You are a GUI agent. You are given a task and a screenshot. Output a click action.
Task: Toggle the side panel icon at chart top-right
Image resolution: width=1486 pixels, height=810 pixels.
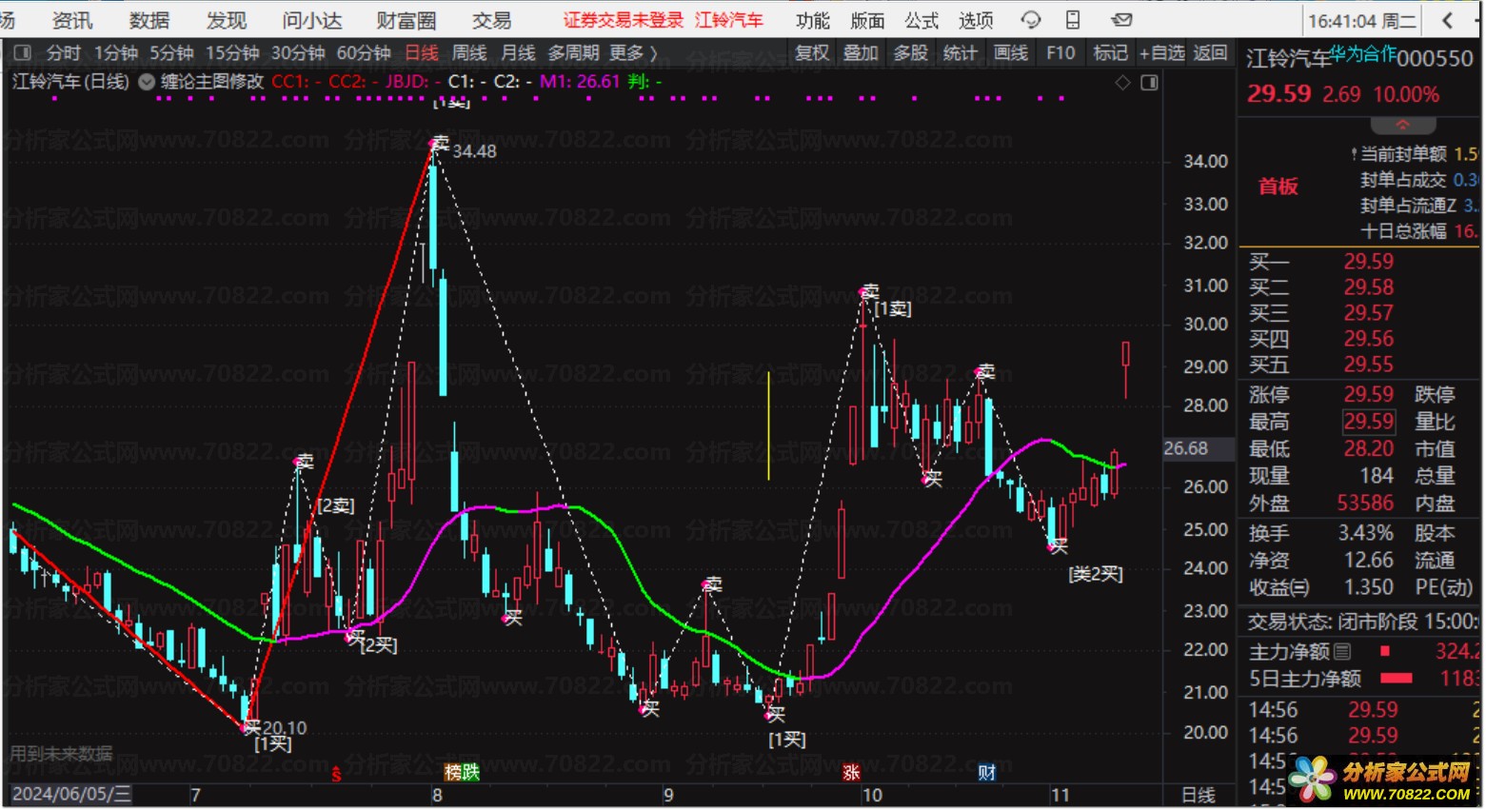tap(1149, 83)
